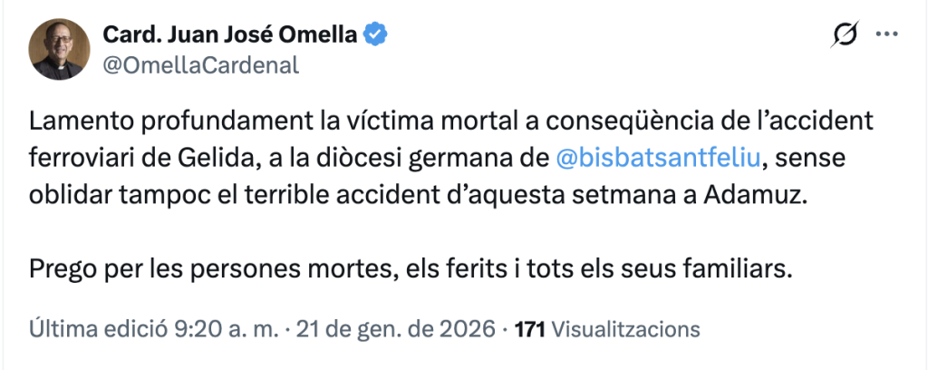Click the blue verified badge

[x=377, y=35]
